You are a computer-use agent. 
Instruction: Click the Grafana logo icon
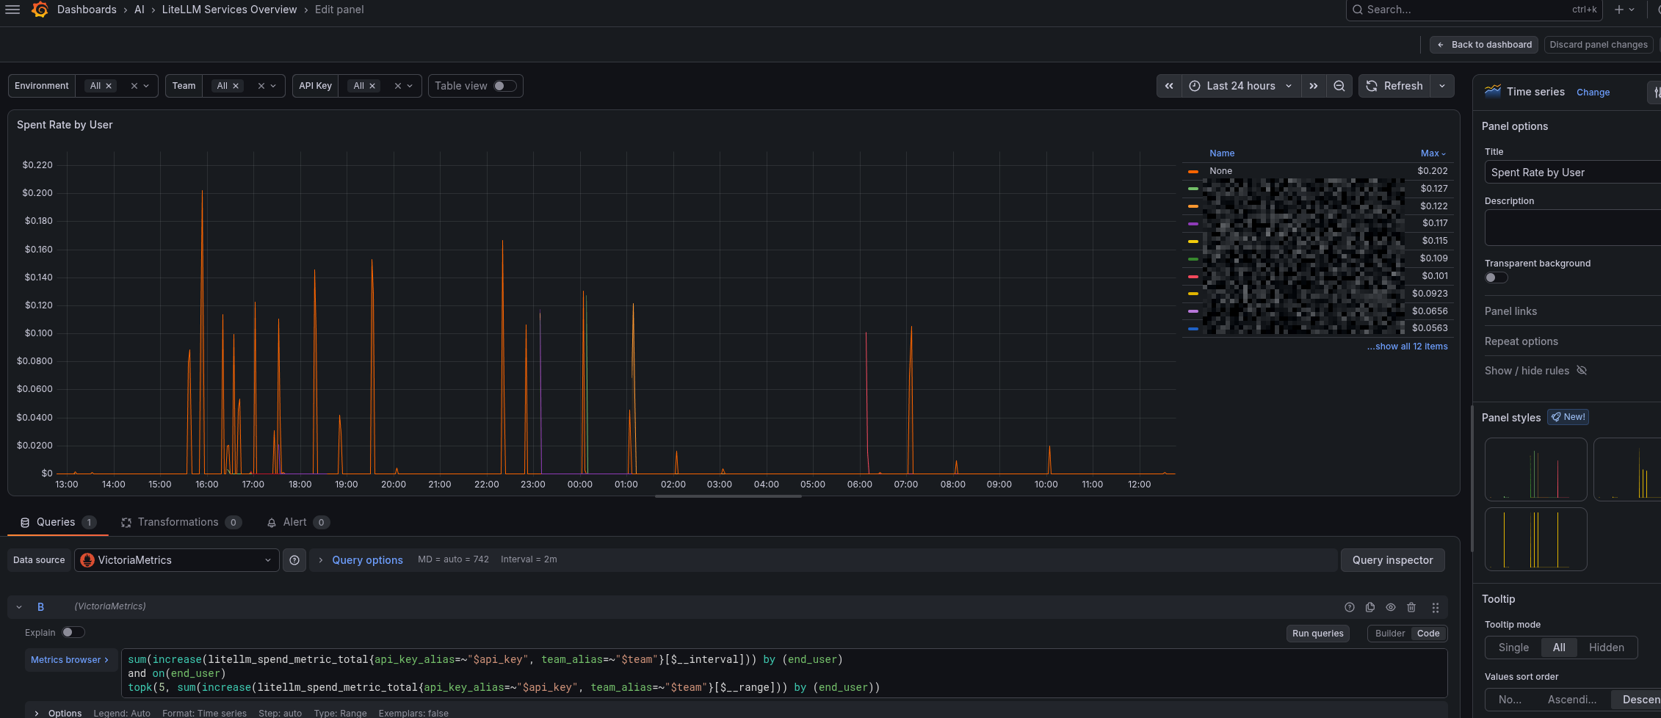[40, 10]
